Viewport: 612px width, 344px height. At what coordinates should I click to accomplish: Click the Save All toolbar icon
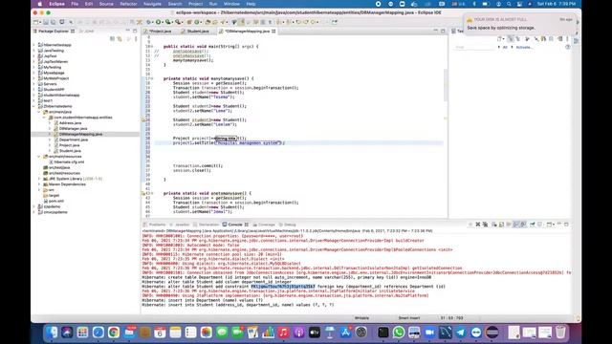coord(54,22)
